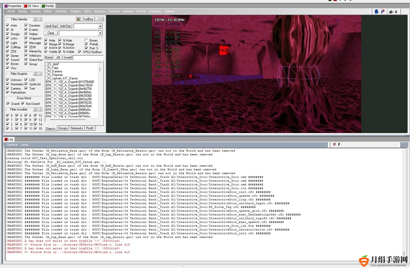Viewport: 410px width, 268px height.
Task: Switch to the Prefab tab
Action: 48,6
